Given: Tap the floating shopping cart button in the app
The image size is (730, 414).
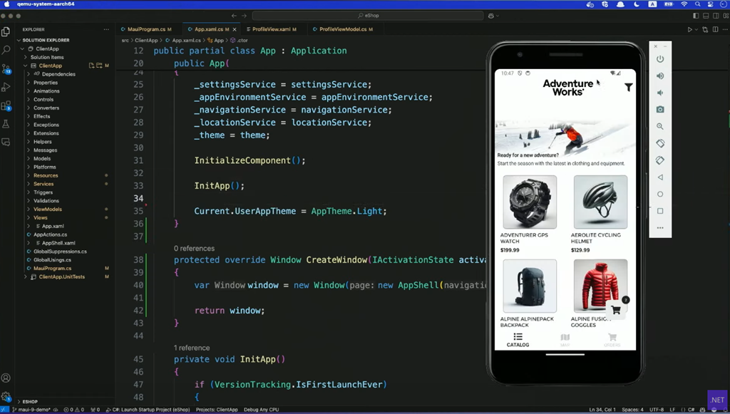Looking at the screenshot, I should point(616,310).
